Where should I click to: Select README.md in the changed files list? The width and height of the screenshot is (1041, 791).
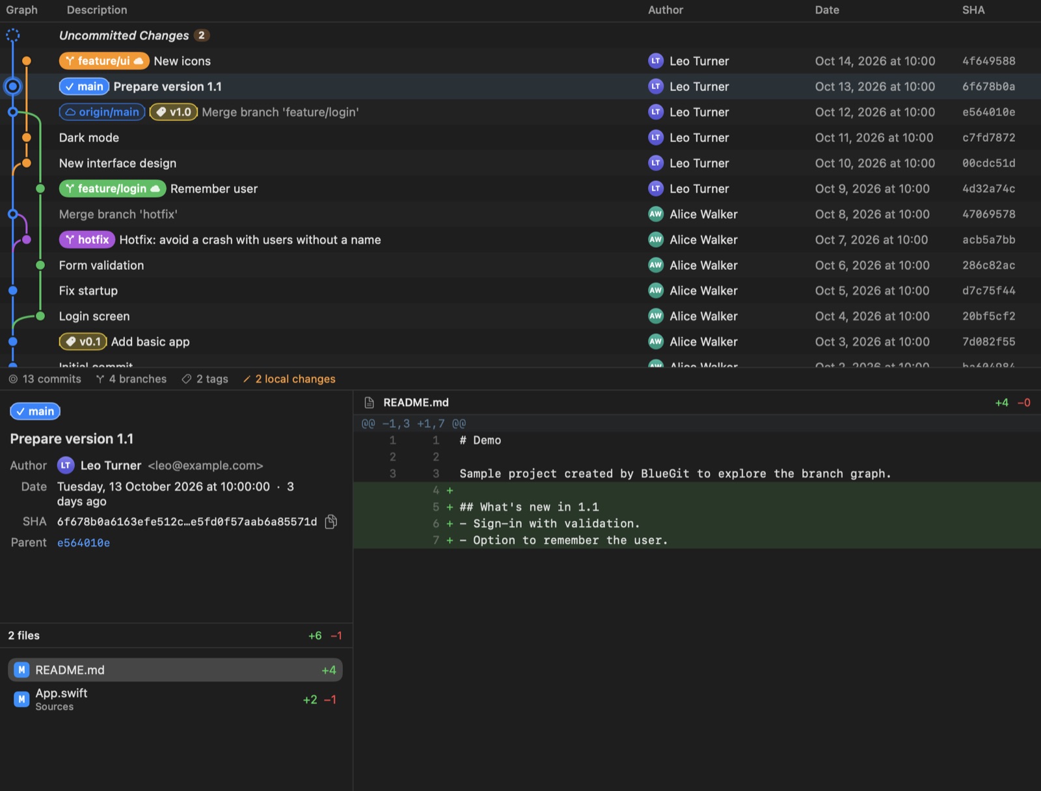click(175, 670)
